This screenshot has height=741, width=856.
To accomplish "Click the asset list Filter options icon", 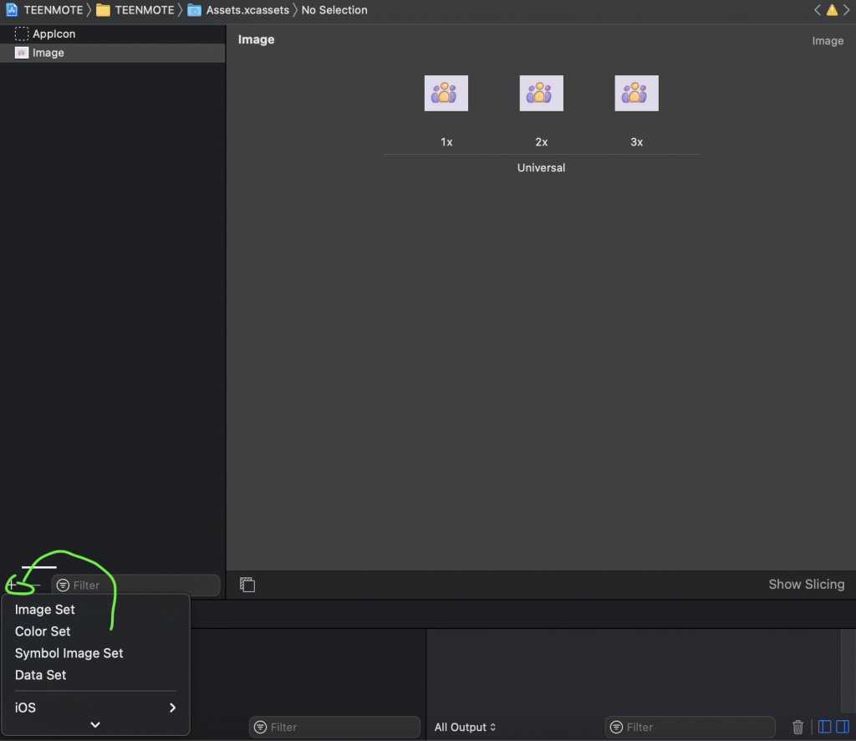I will (63, 585).
